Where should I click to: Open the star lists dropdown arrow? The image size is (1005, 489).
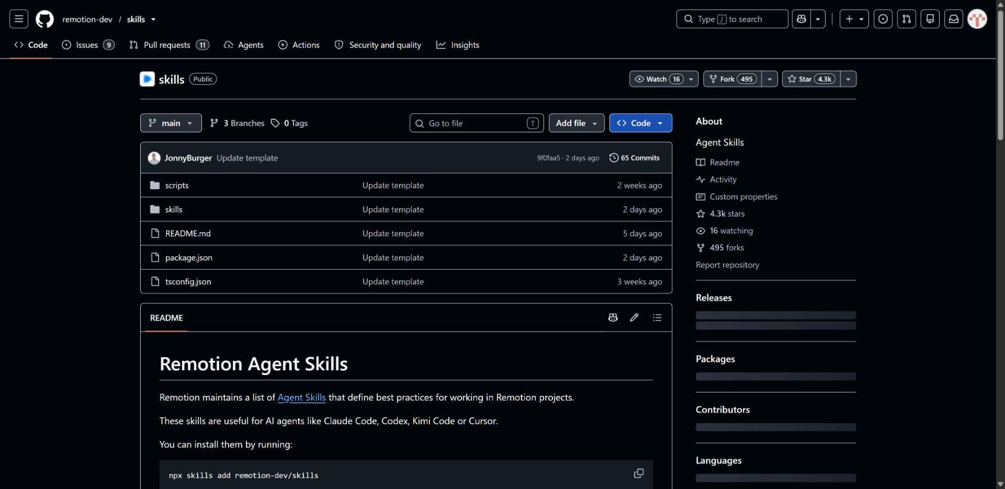pos(848,79)
